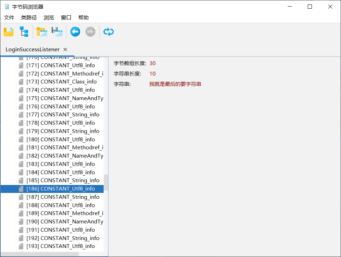Click the grayed forward arrow icon
The width and height of the screenshot is (341, 257).
tap(90, 32)
